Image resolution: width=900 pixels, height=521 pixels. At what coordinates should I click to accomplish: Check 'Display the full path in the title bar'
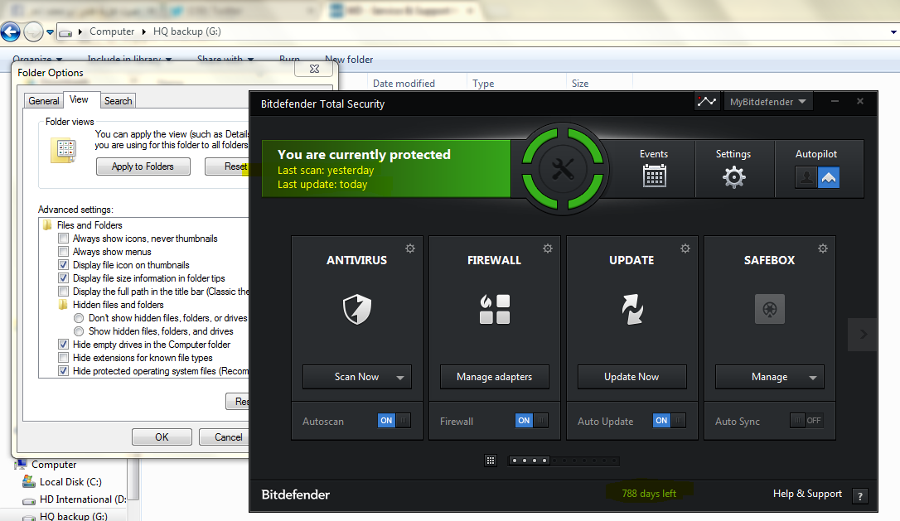63,292
